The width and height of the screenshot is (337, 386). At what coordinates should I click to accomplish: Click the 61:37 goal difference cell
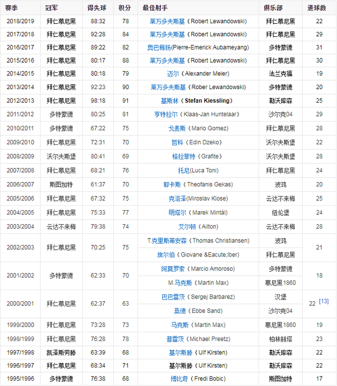[x=98, y=185]
